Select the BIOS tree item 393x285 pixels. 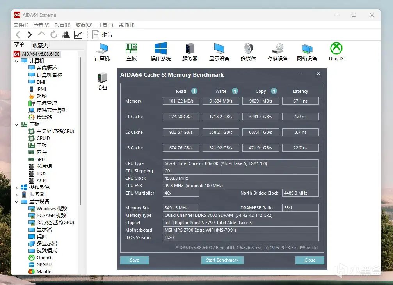click(x=38, y=173)
